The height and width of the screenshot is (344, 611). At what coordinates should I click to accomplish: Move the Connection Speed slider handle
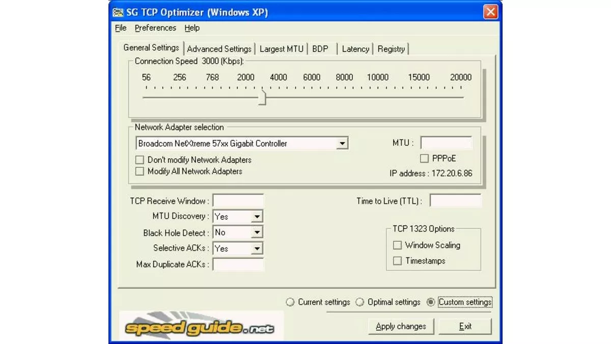(x=261, y=98)
